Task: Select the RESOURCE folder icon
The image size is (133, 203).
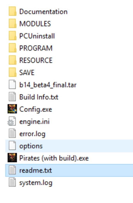Action: click(12, 60)
